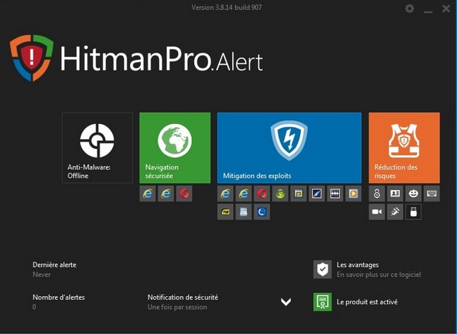Click En savoir plus sur ce logiciel
Viewport: 457px width, 334px height.
[379, 275]
